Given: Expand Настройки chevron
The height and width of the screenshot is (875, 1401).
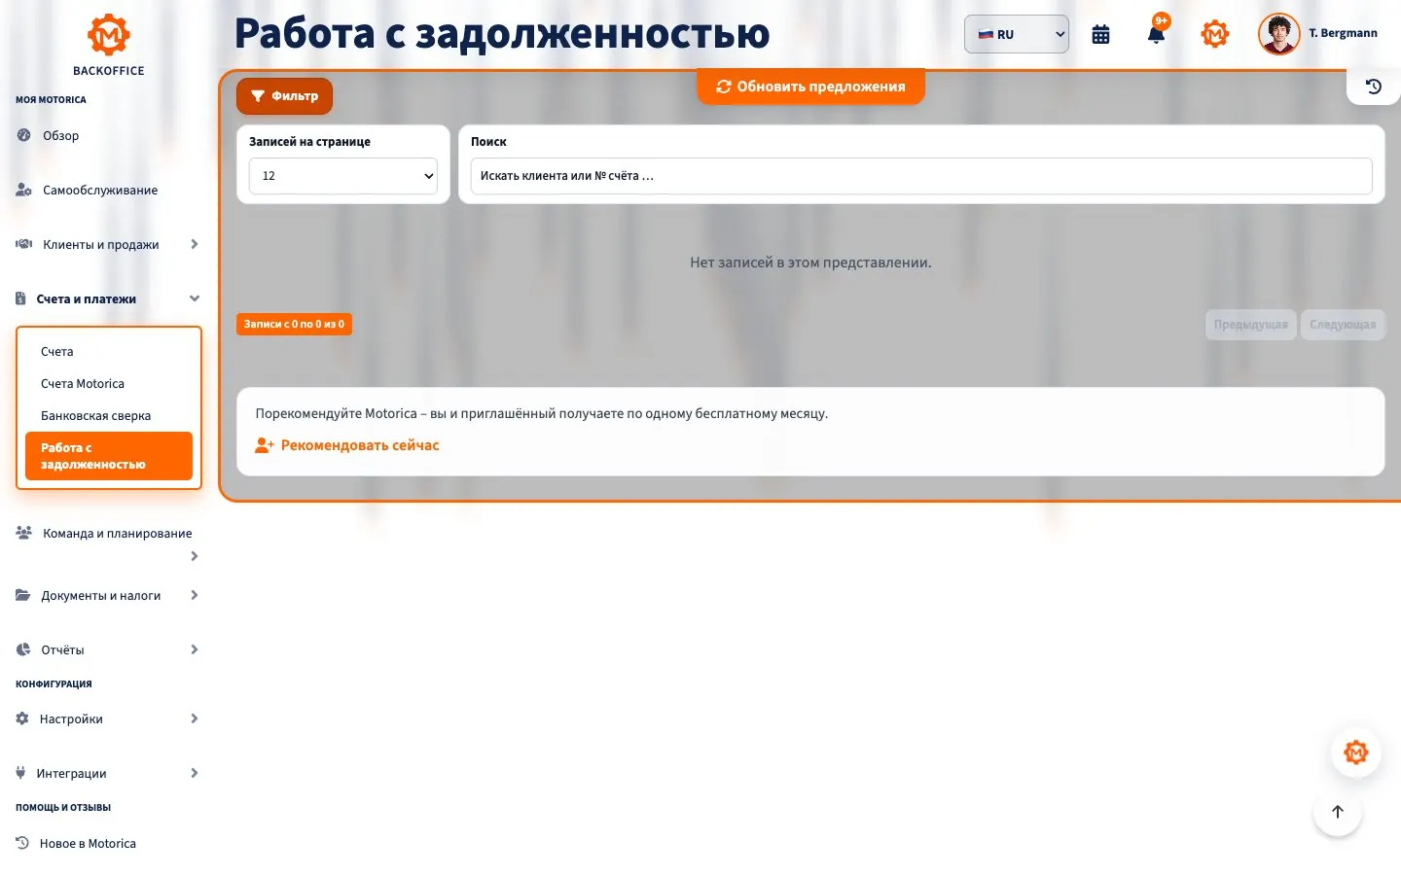Looking at the screenshot, I should coord(195,718).
